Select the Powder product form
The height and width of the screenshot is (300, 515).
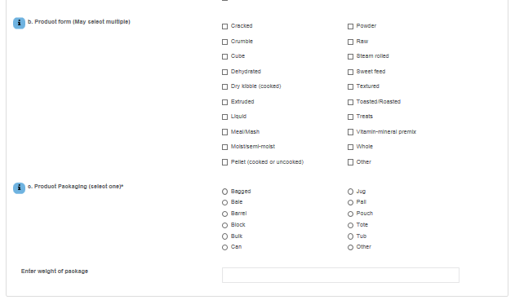point(350,26)
